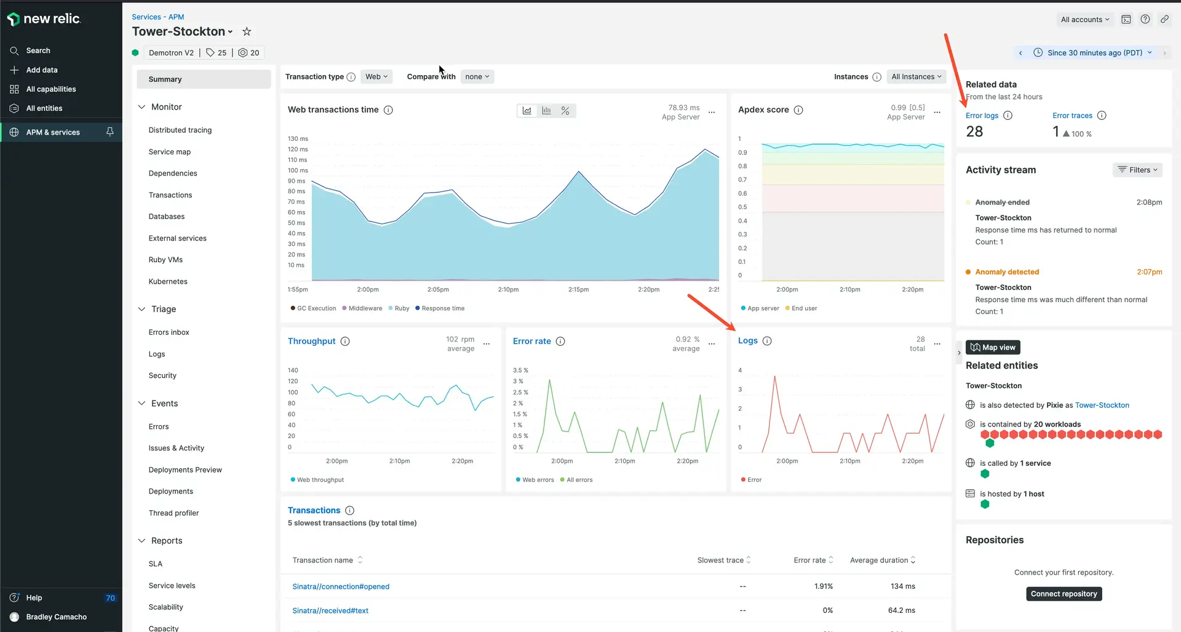Open the All Instances dropdown
Screen dimensions: 1181x632
point(916,77)
